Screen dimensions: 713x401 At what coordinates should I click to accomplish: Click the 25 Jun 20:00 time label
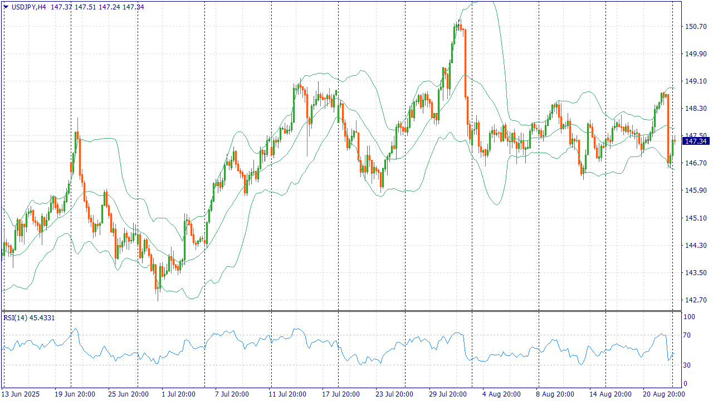point(128,394)
